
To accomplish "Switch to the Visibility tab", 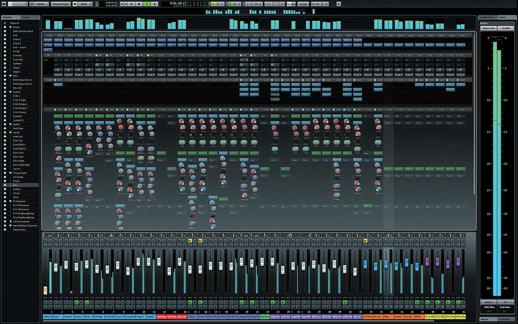I will (x=10, y=17).
